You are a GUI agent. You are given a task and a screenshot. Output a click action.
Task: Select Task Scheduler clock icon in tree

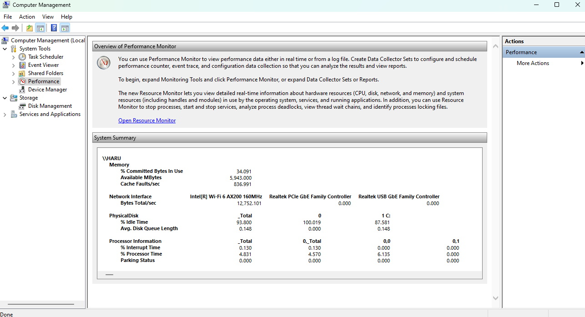[22, 57]
